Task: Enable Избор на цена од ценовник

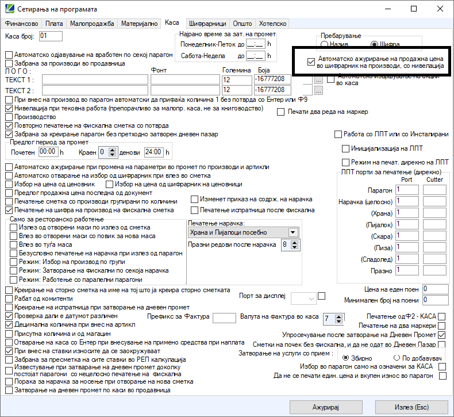Action: click(x=9, y=184)
